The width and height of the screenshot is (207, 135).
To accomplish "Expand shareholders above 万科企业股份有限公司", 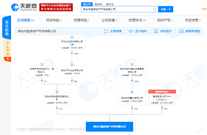I will coord(72,37).
